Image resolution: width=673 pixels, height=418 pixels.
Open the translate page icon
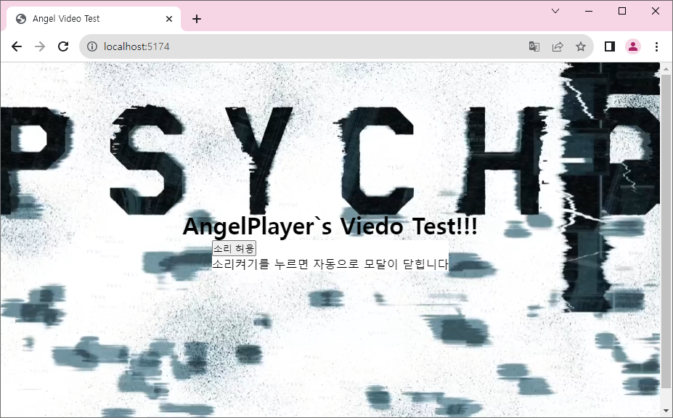point(534,46)
